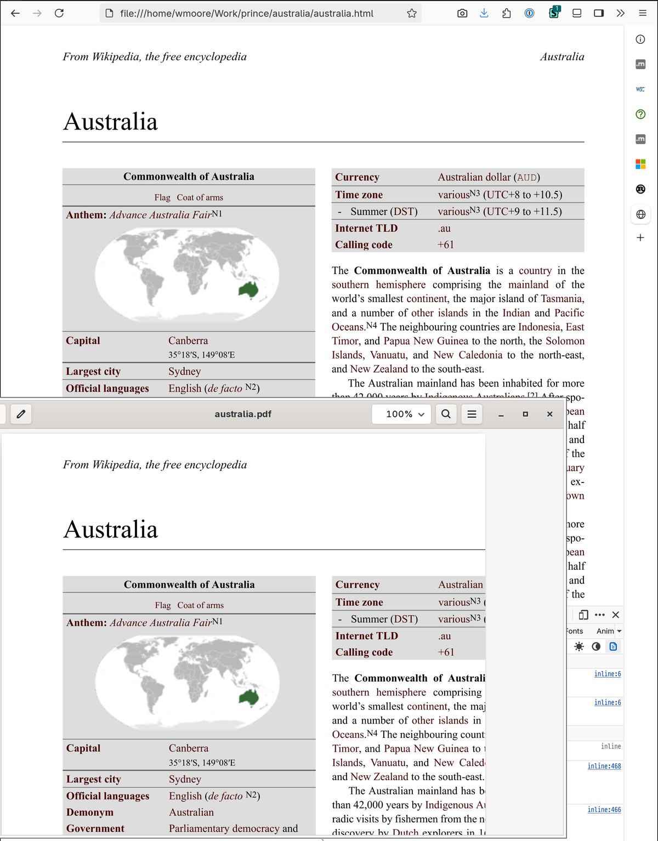Viewport: 658px width, 841px height.
Task: Open search in the PDF viewer
Action: [446, 414]
